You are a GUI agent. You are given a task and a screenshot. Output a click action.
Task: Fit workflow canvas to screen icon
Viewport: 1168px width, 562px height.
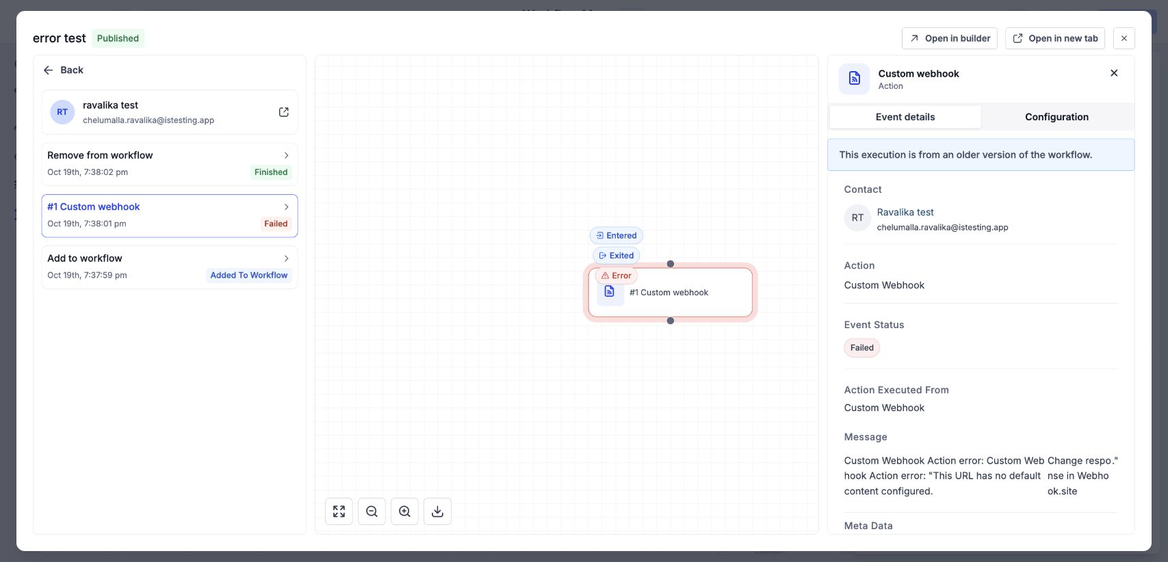click(339, 511)
